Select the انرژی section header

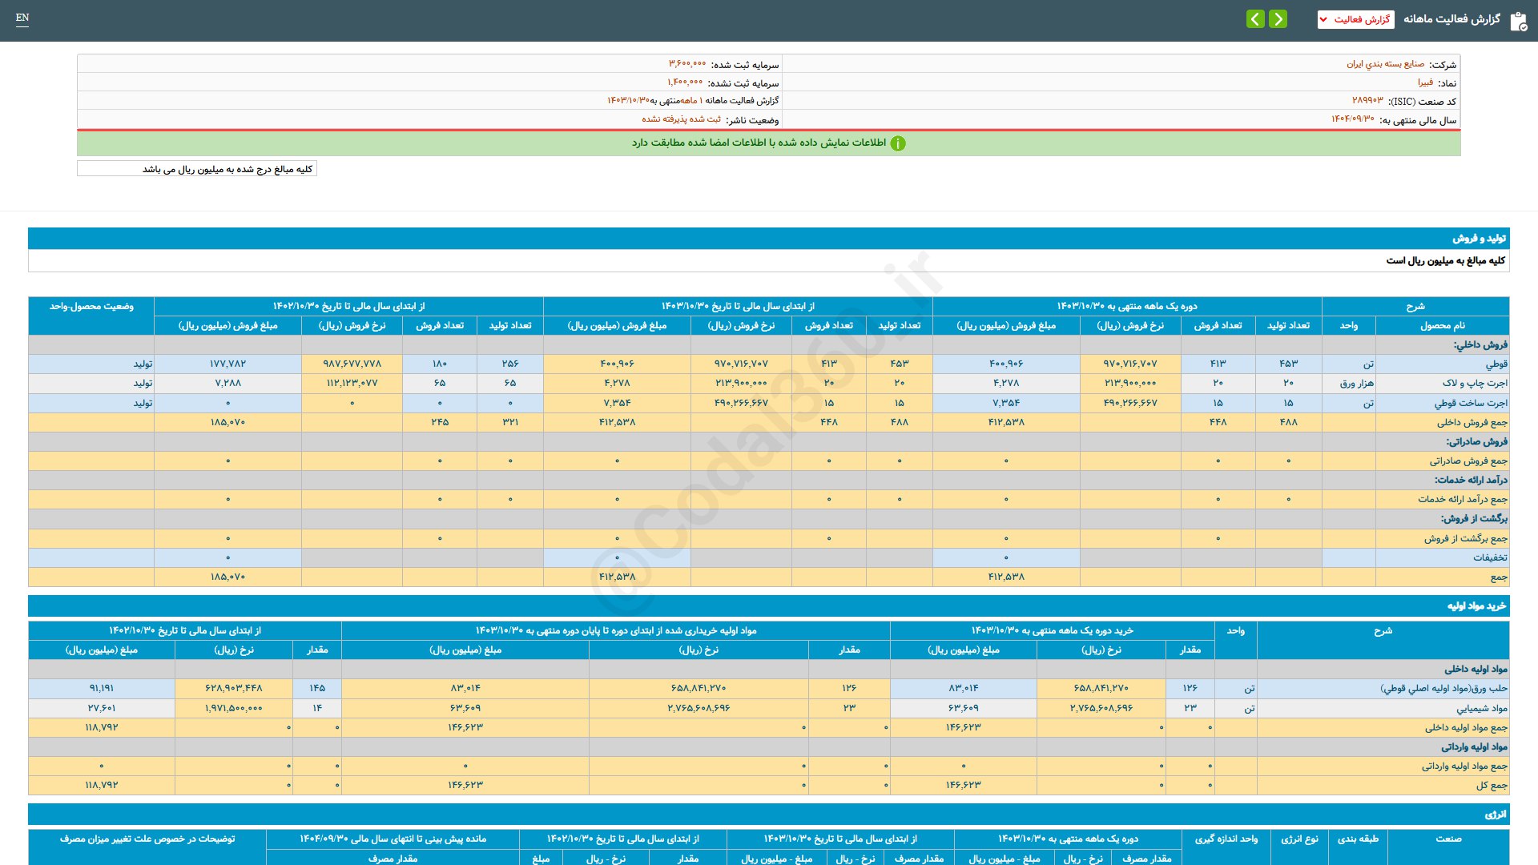[x=1495, y=815]
